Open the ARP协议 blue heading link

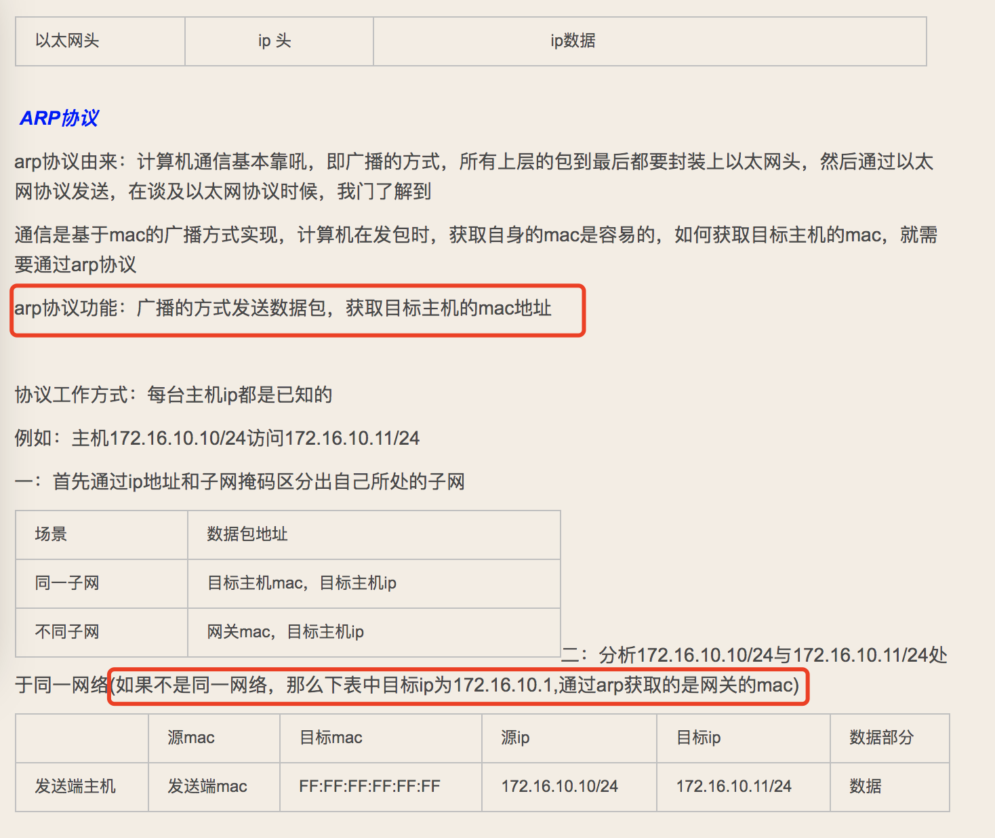coord(58,118)
